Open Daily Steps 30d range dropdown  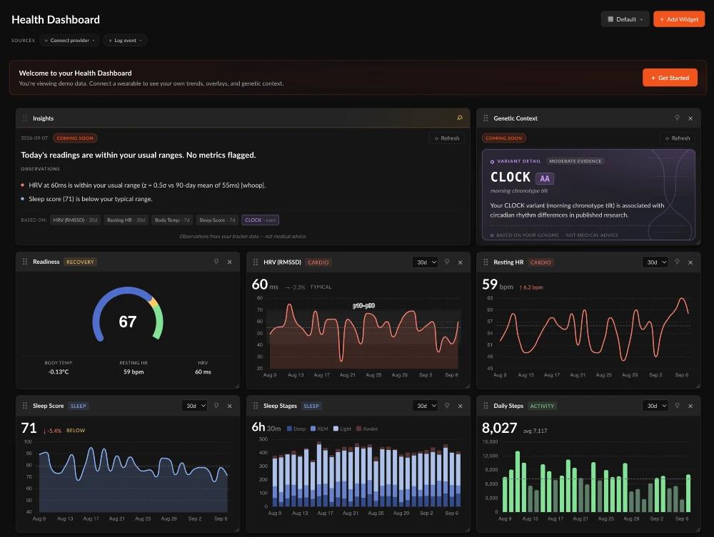pos(655,406)
